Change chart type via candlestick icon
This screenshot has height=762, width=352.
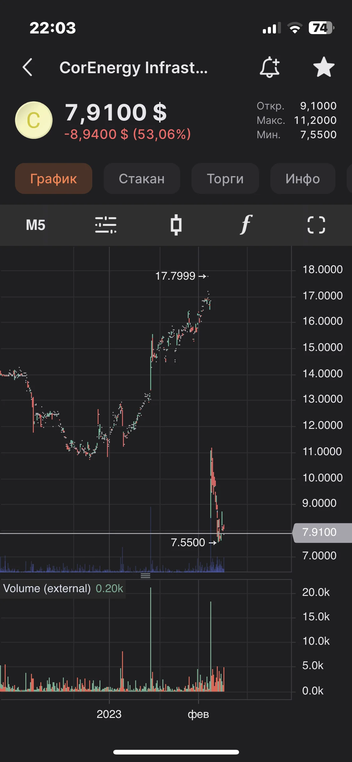pos(176,225)
